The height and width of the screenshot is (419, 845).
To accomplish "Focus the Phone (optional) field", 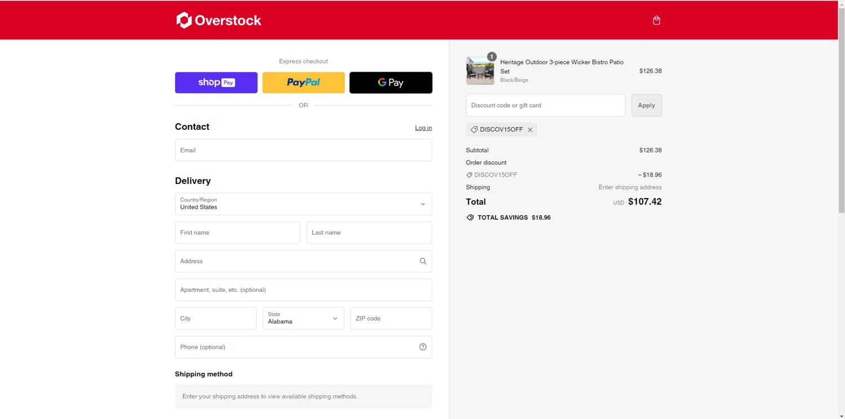I will tap(304, 347).
